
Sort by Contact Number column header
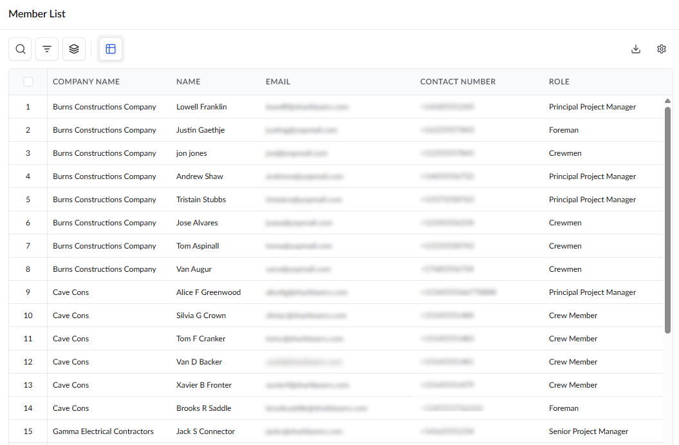coord(458,81)
